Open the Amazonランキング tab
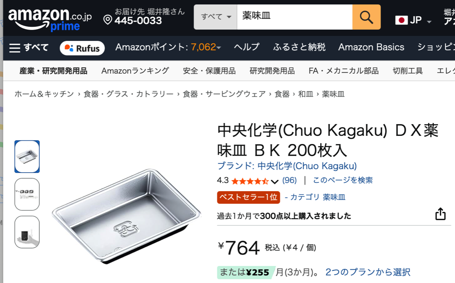The width and height of the screenshot is (455, 283). [x=135, y=71]
